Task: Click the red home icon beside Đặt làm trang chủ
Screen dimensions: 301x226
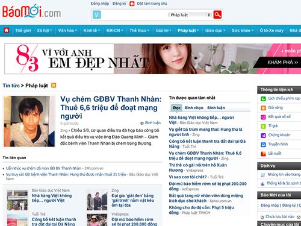Action: (x=132, y=4)
